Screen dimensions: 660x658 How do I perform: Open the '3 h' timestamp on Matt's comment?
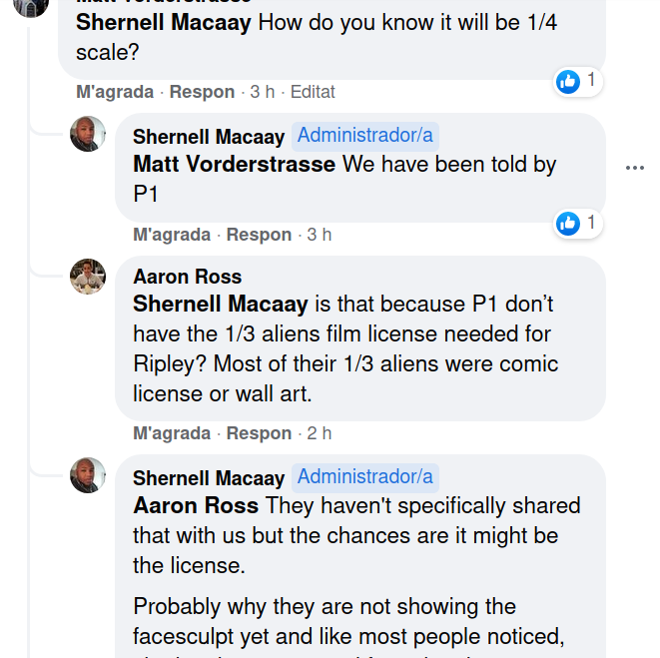[x=263, y=92]
